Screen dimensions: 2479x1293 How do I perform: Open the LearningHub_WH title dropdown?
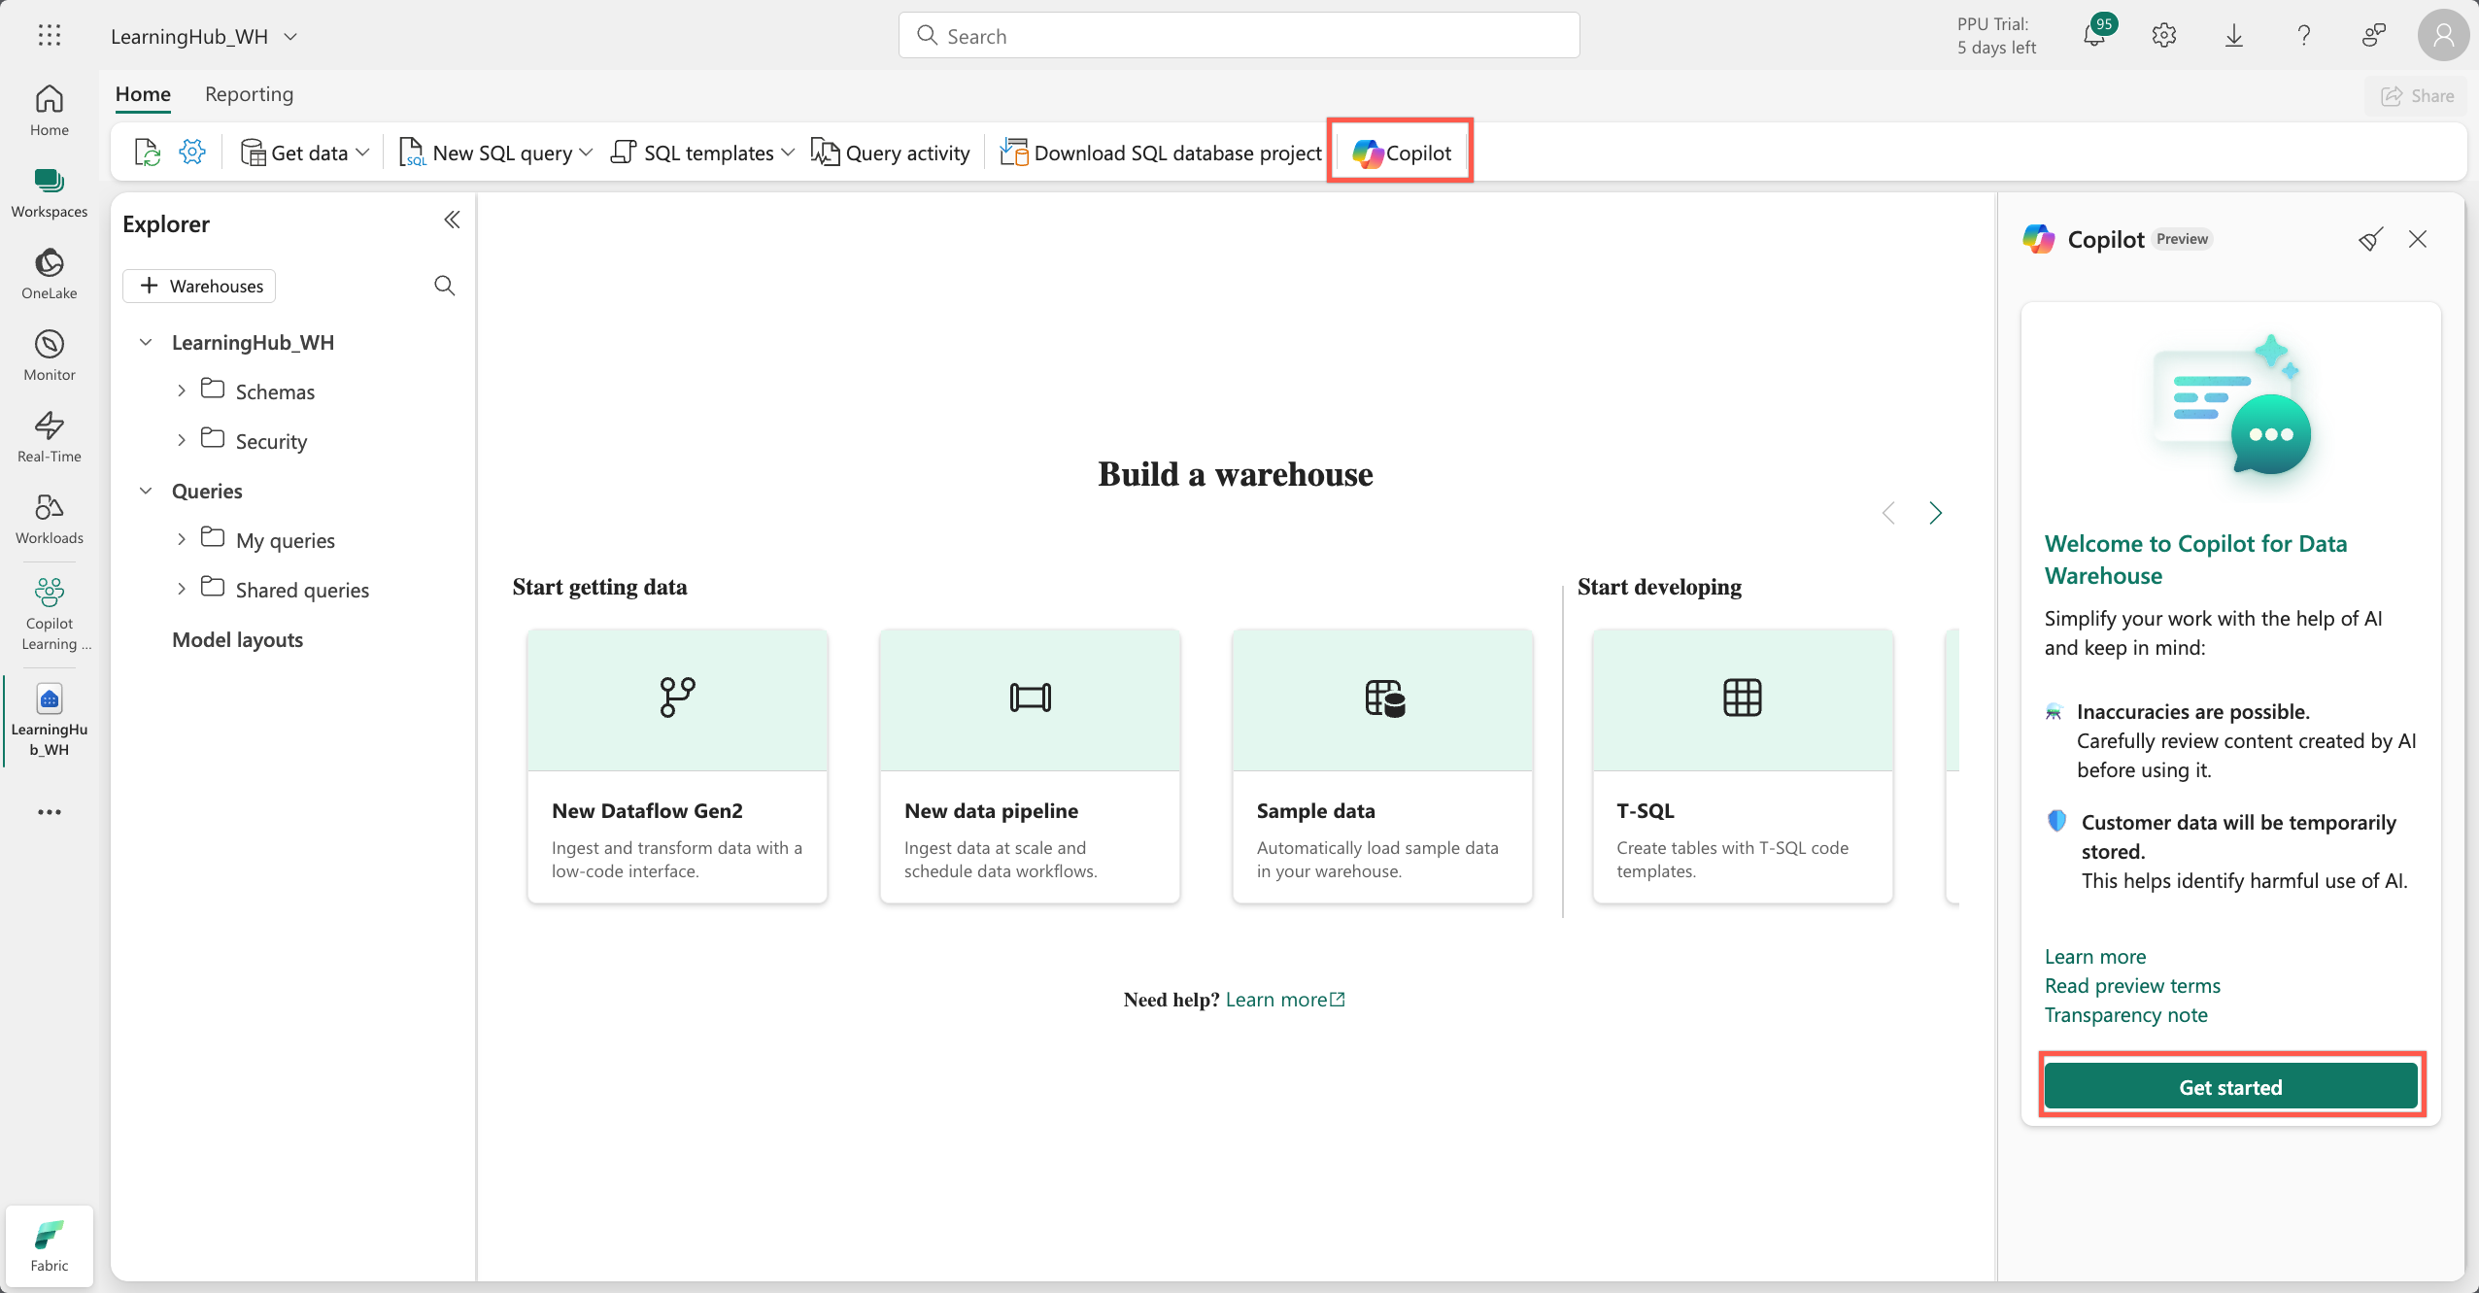pos(290,37)
